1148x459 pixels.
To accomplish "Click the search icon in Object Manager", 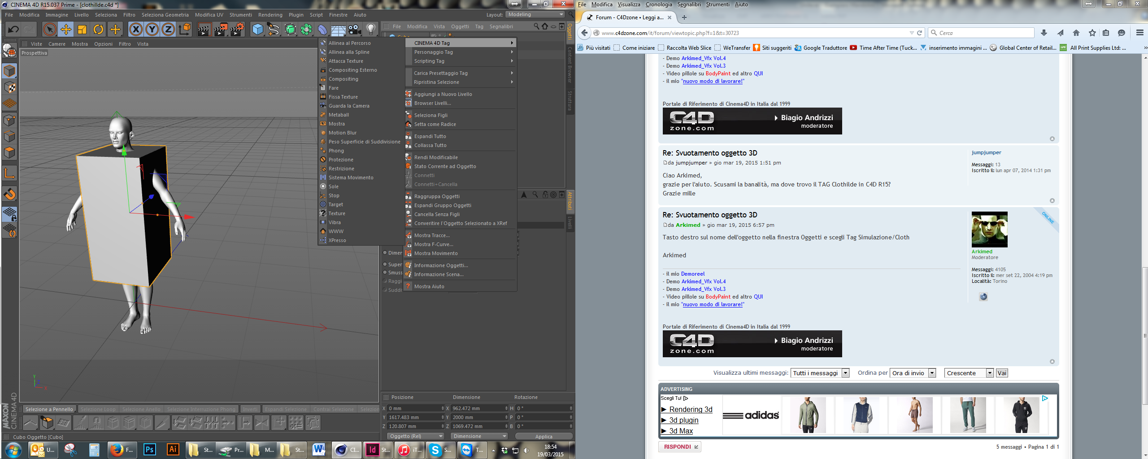I will (536, 26).
